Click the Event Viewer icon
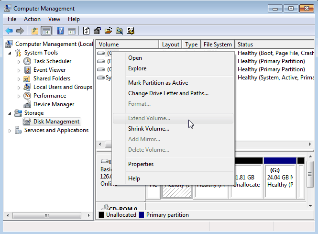 click(27, 70)
